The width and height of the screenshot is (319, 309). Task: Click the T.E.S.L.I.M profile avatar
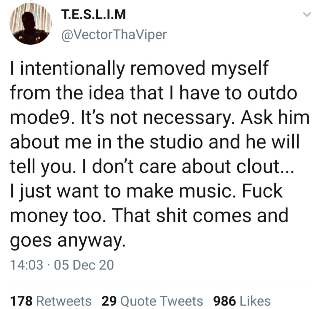point(30,24)
